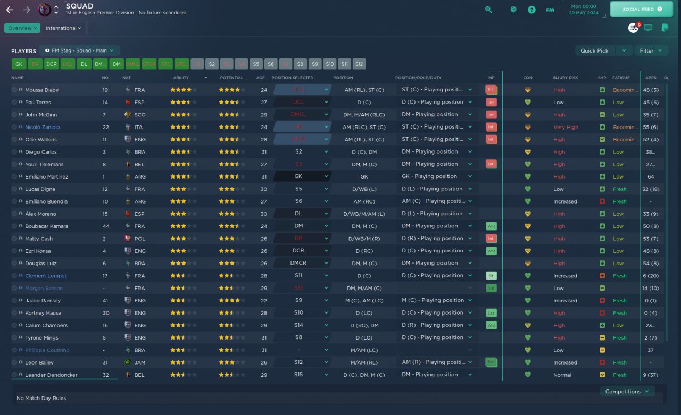Viewport: 681px width, 415px height.
Task: Click the Wnt badge on Boubacar Kamara's row
Action: pos(491,226)
